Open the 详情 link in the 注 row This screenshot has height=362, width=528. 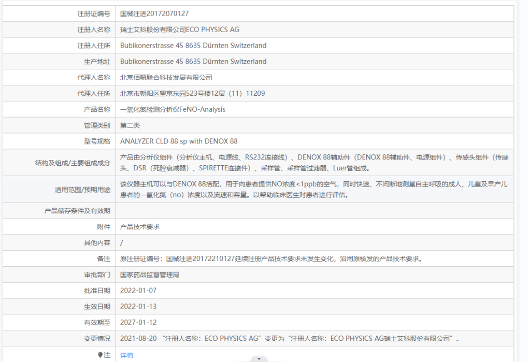(126, 355)
